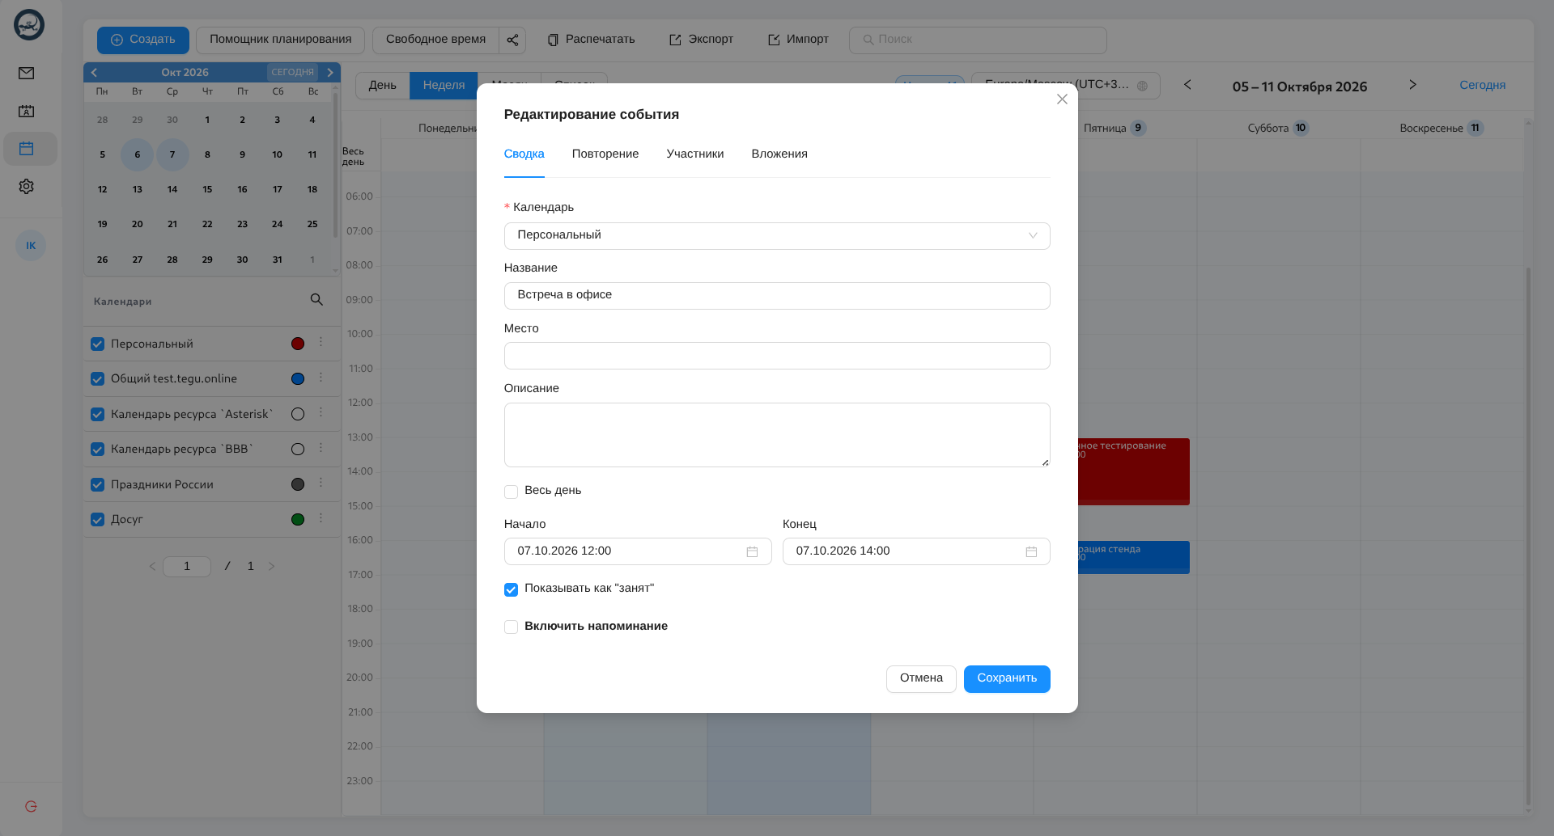Open the end date calendar picker icon
Viewport: 1554px width, 836px height.
tap(1031, 551)
